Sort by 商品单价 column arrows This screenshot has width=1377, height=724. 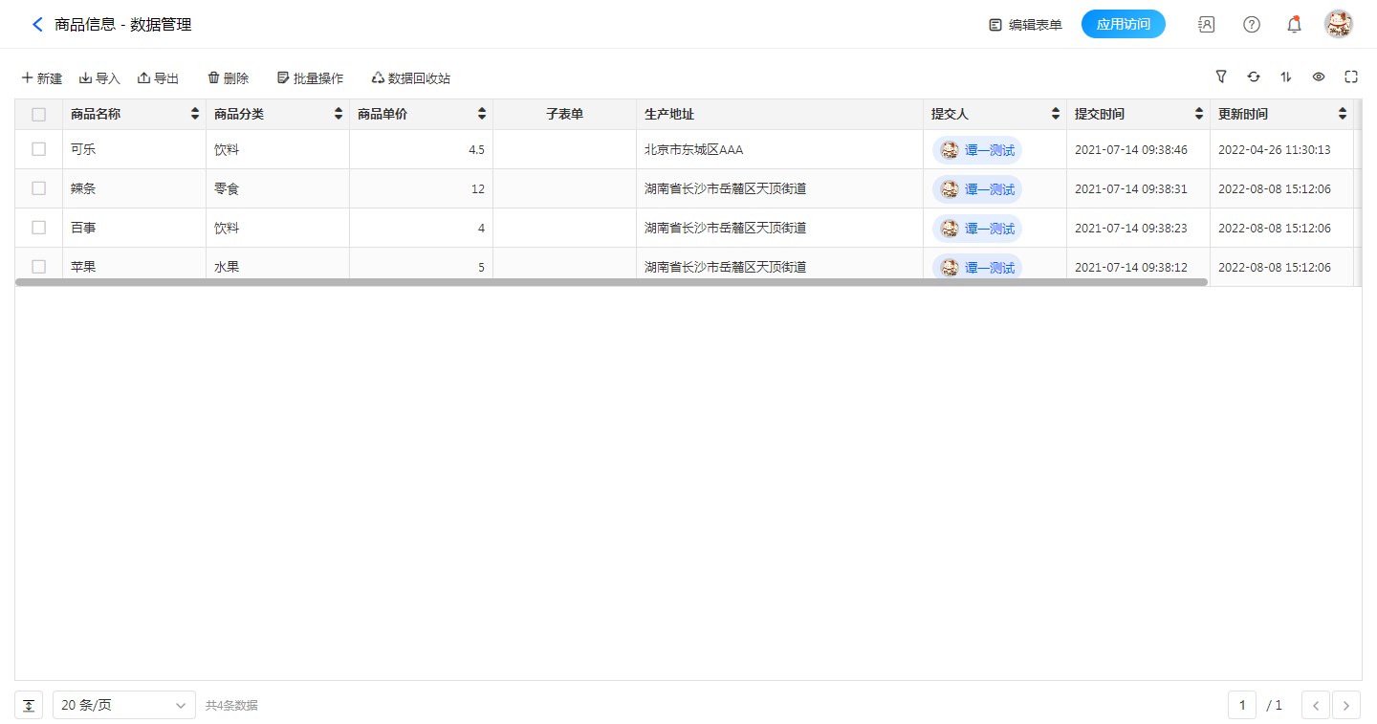click(482, 115)
